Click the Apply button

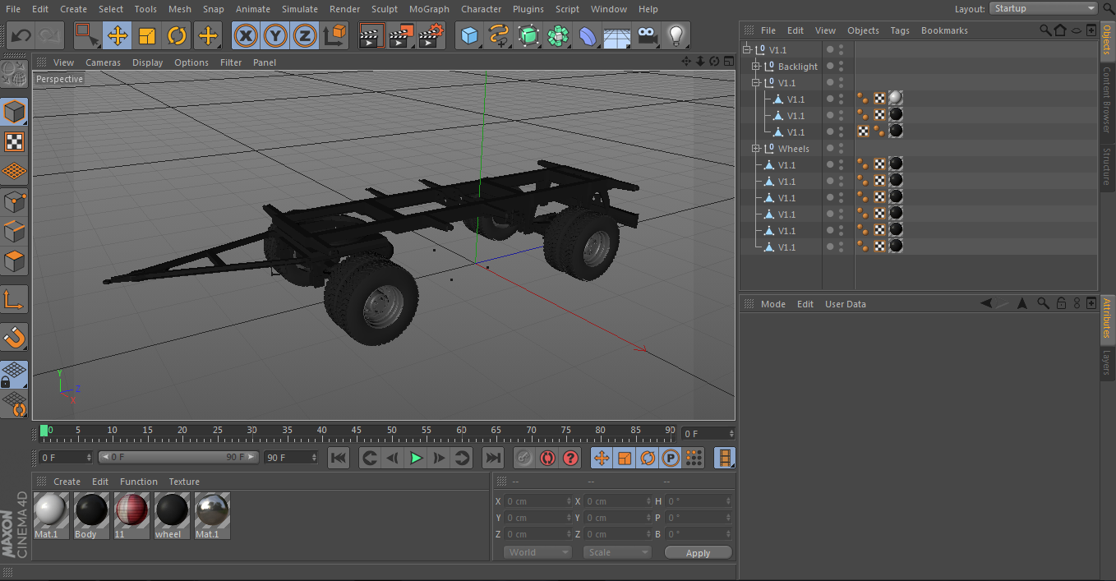698,553
